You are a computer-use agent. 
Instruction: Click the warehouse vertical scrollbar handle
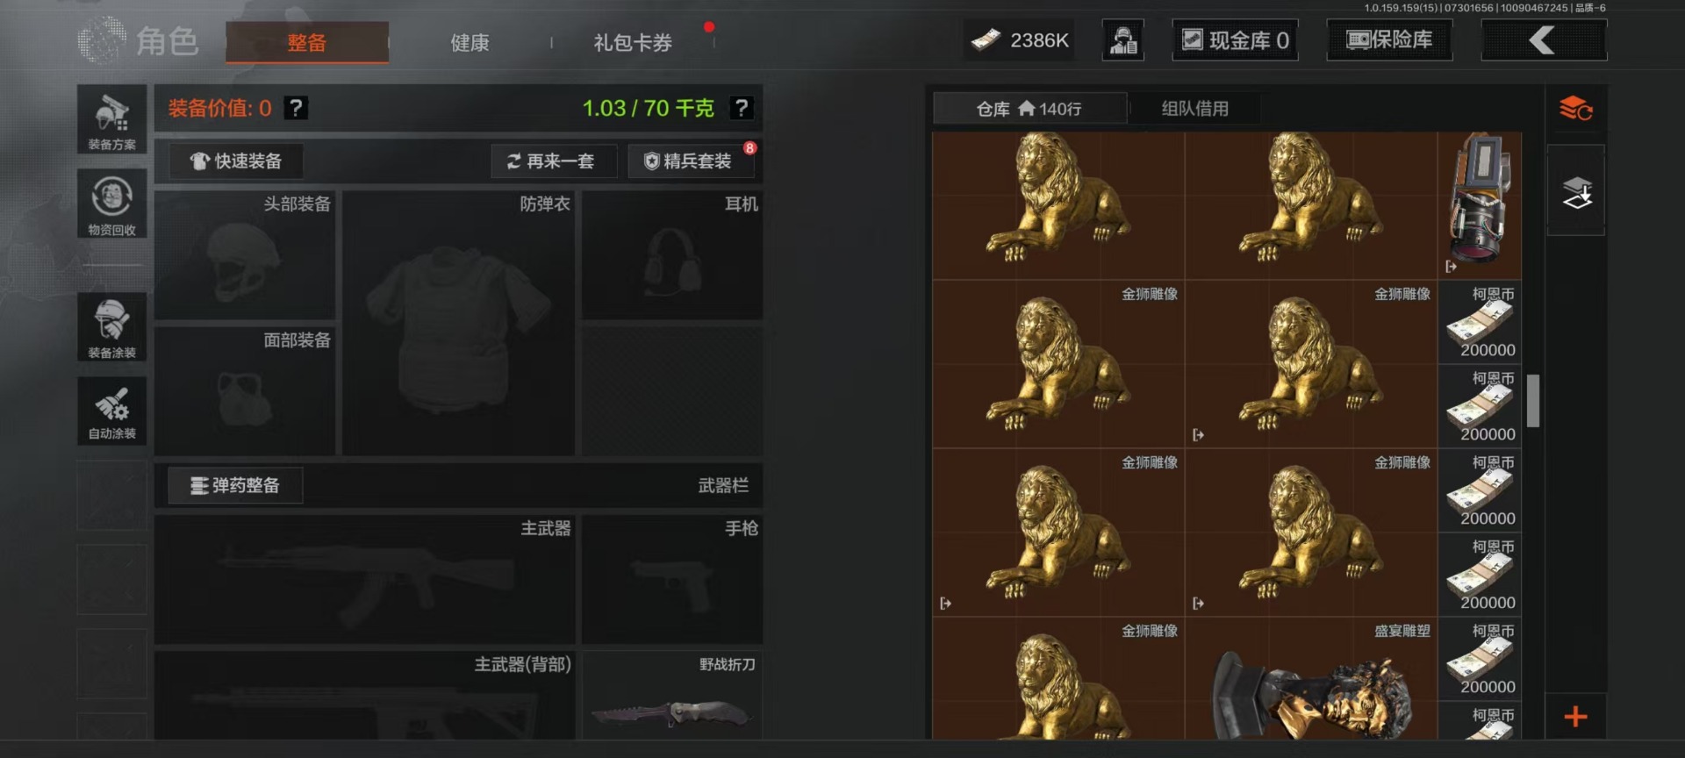click(x=1533, y=400)
